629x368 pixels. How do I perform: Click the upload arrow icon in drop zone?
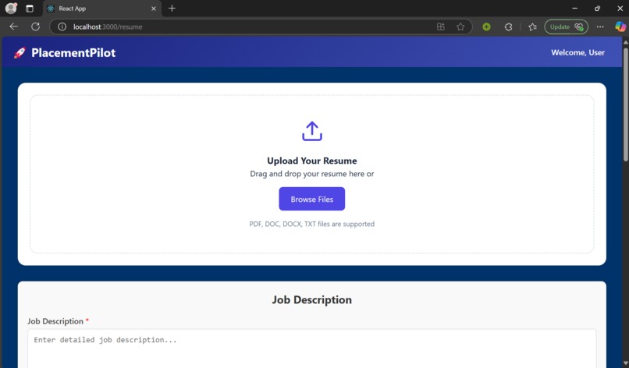point(311,131)
